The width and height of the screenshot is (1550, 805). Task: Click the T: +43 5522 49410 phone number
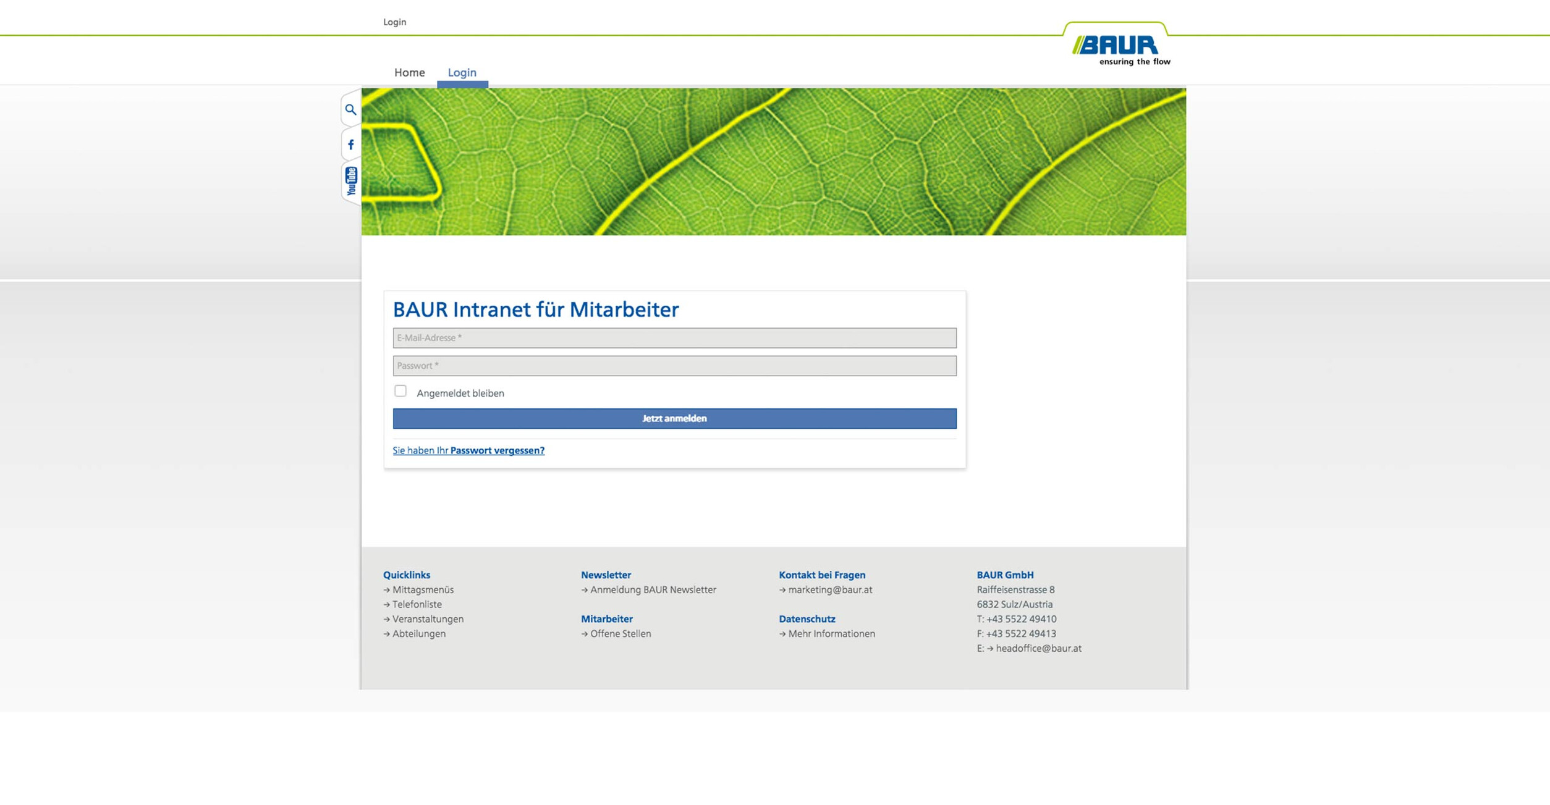(1017, 619)
